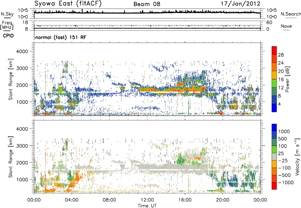Click the '4000' tick on the power panel
The image size is (301, 208).
(22, 51)
